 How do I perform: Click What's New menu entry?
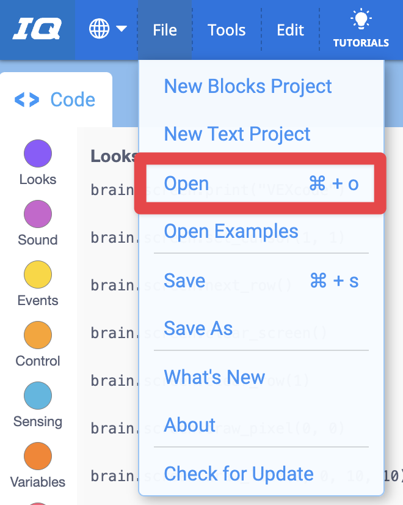[x=214, y=377]
